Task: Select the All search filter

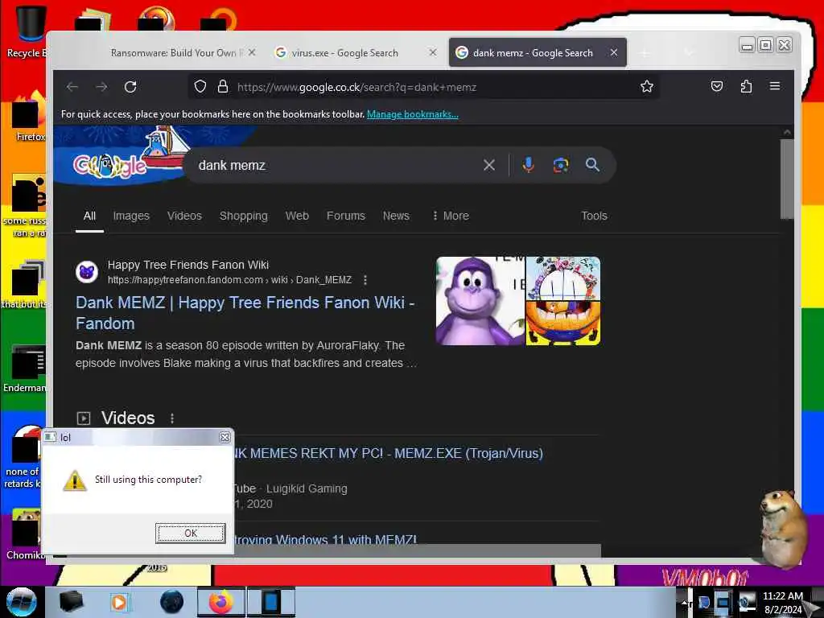Action: pyautogui.click(x=90, y=216)
